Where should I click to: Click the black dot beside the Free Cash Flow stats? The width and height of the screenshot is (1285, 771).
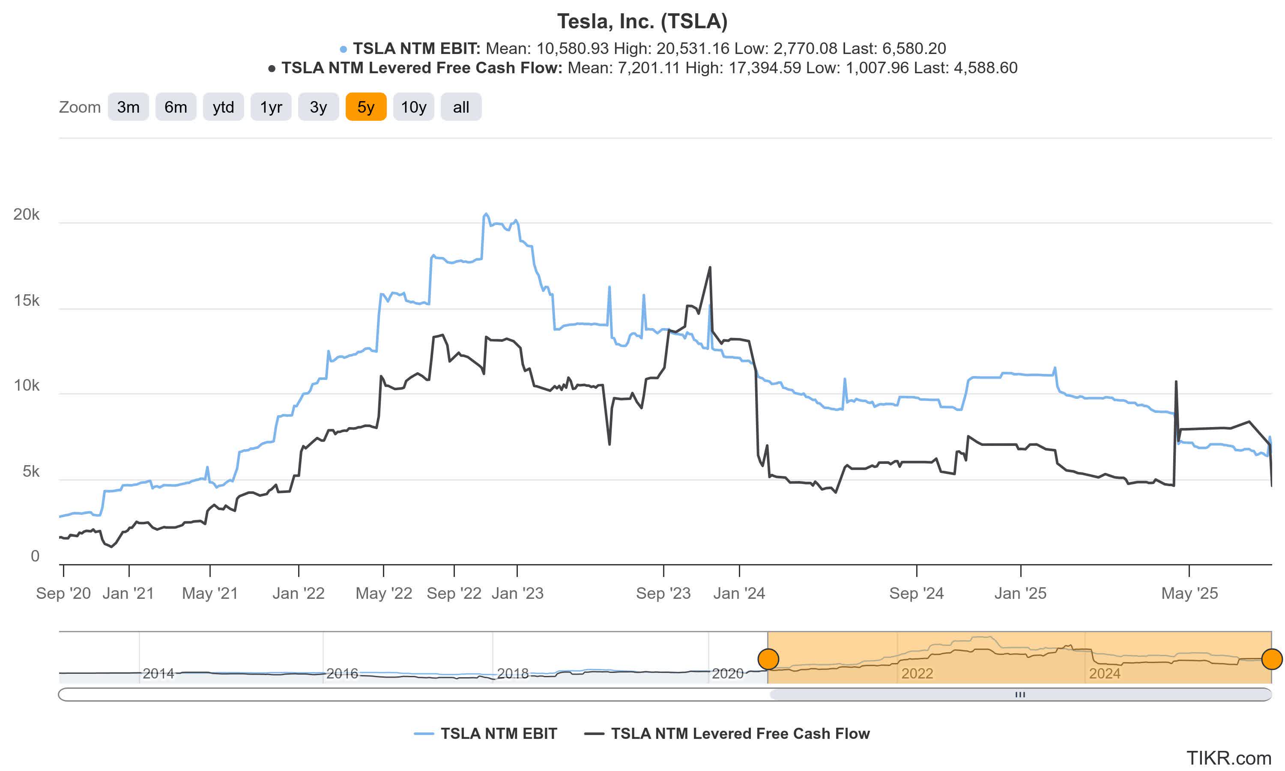click(272, 68)
